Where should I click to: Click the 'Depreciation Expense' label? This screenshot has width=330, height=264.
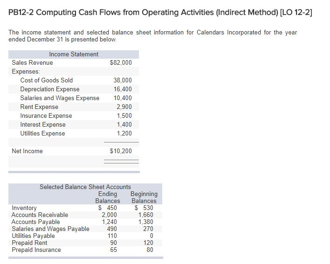[x=50, y=89]
